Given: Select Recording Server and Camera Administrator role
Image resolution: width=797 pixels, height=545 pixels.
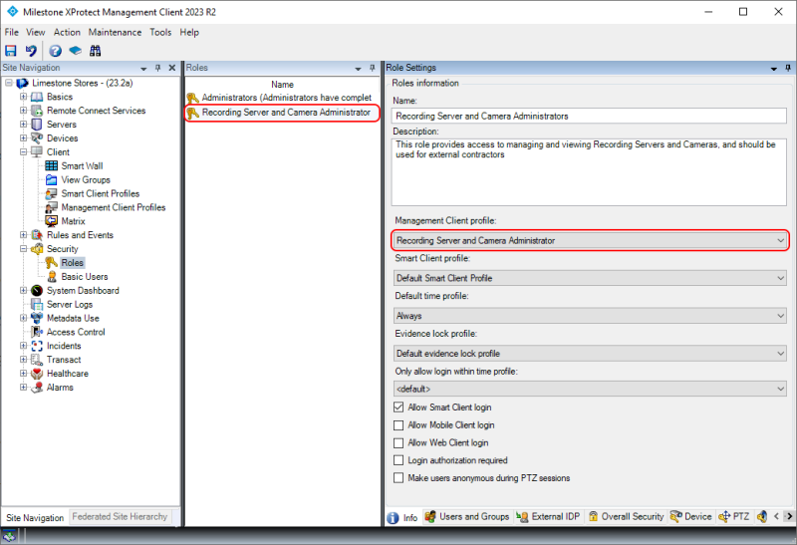Looking at the screenshot, I should point(282,113).
